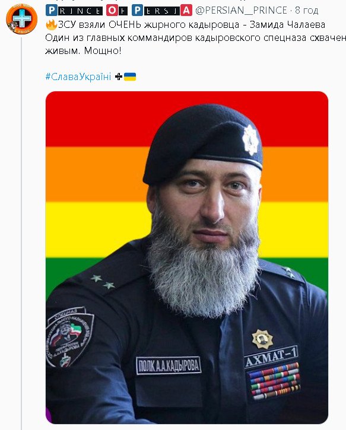Click the Спецназ sleeve patch in the photo
This screenshot has width=346, height=430.
(69, 337)
